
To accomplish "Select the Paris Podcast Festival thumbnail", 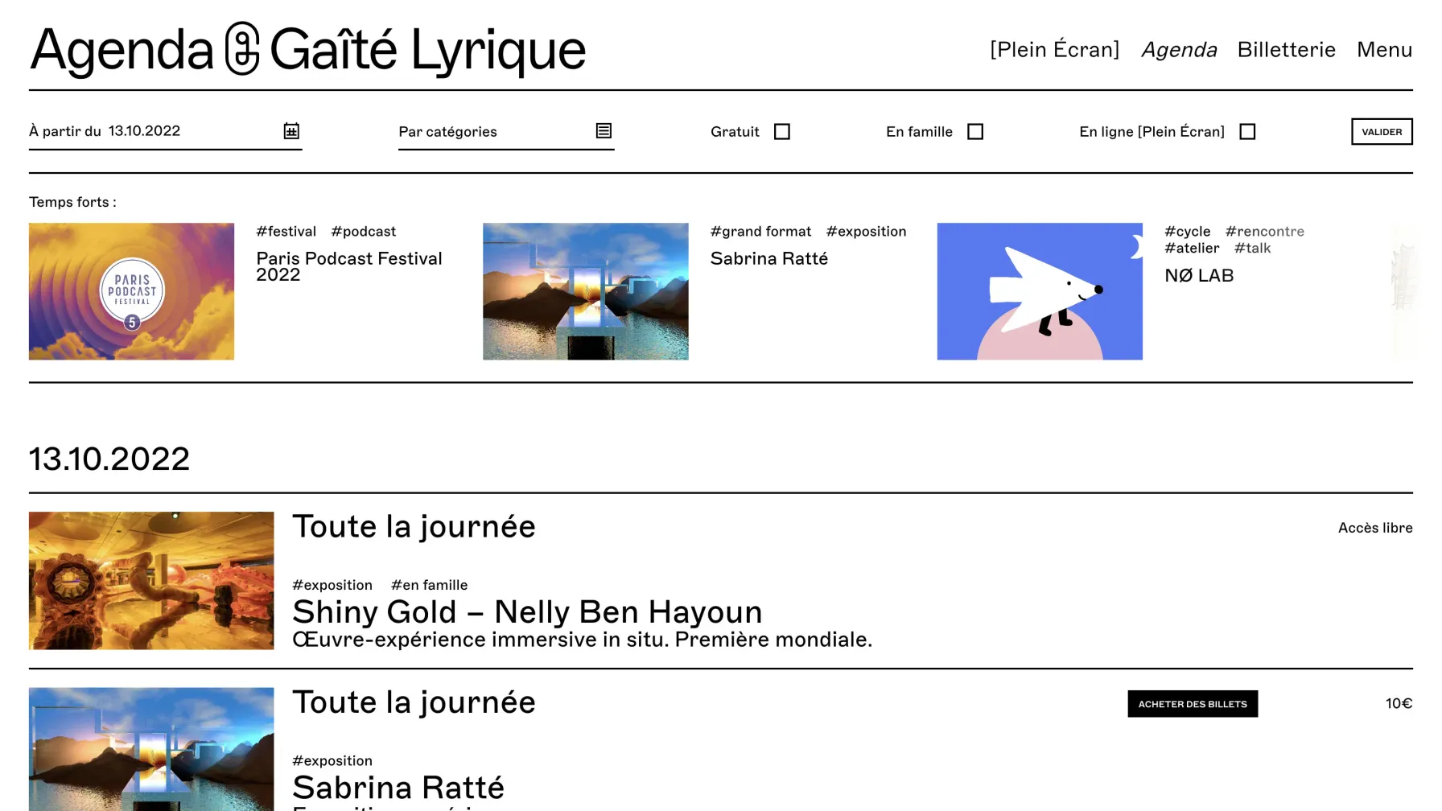I will pyautogui.click(x=132, y=291).
